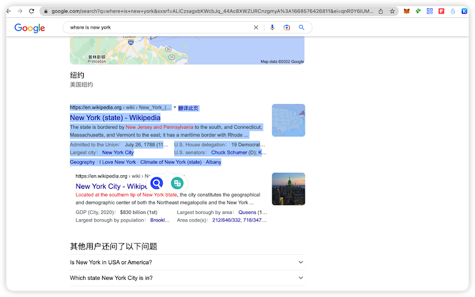The width and height of the screenshot is (475, 297).
Task: Click the 纽约 place title
Action: coord(77,75)
